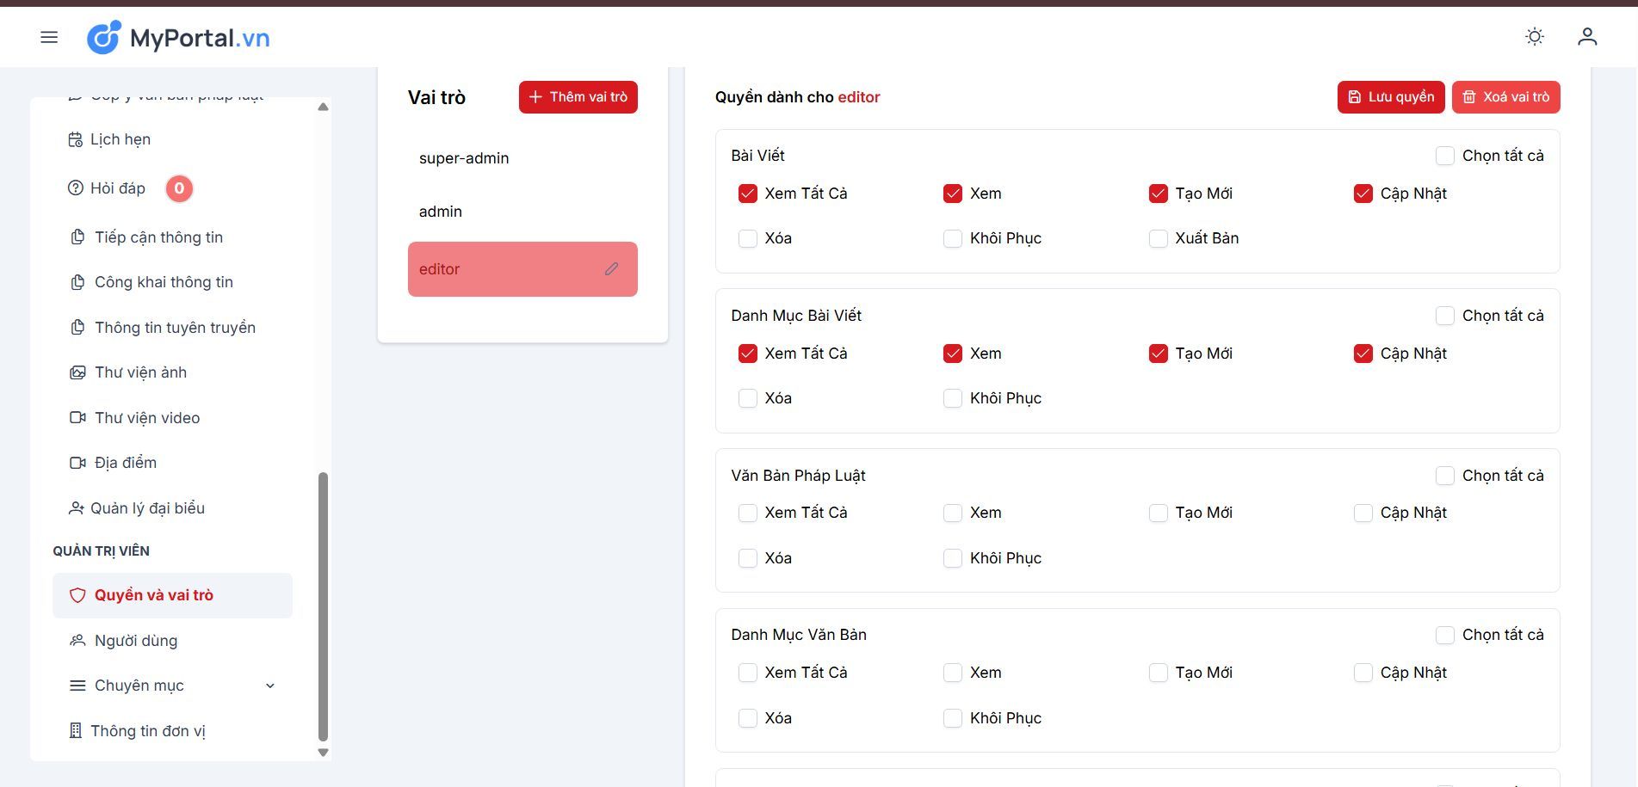Click the MyPortal.vn logo

(178, 38)
